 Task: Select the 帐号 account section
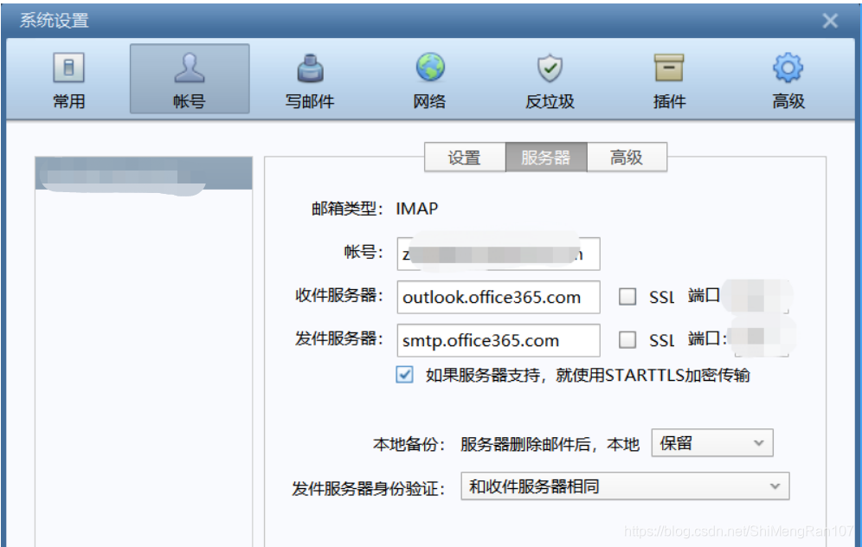pyautogui.click(x=190, y=79)
